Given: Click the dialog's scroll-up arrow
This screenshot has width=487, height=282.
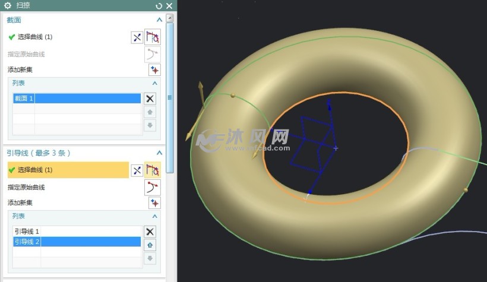Looking at the screenshot, I should pos(170,18).
